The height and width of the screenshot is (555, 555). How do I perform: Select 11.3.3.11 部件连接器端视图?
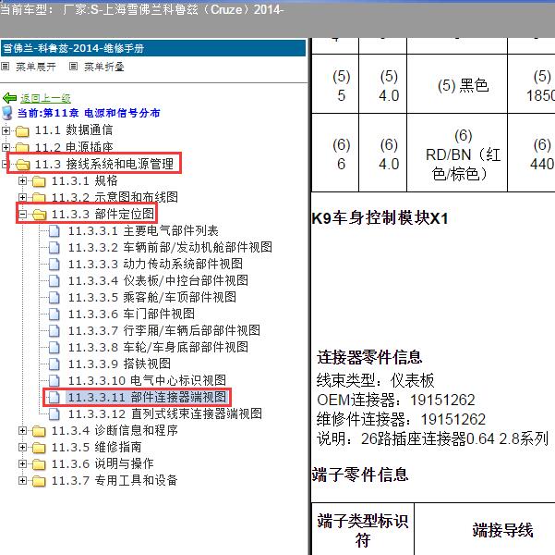click(x=147, y=398)
